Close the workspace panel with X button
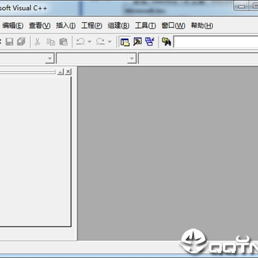 68,72
